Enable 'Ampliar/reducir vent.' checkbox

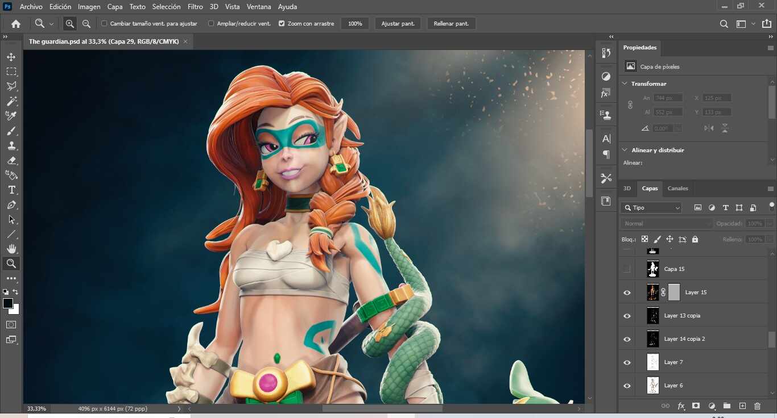[x=211, y=24]
